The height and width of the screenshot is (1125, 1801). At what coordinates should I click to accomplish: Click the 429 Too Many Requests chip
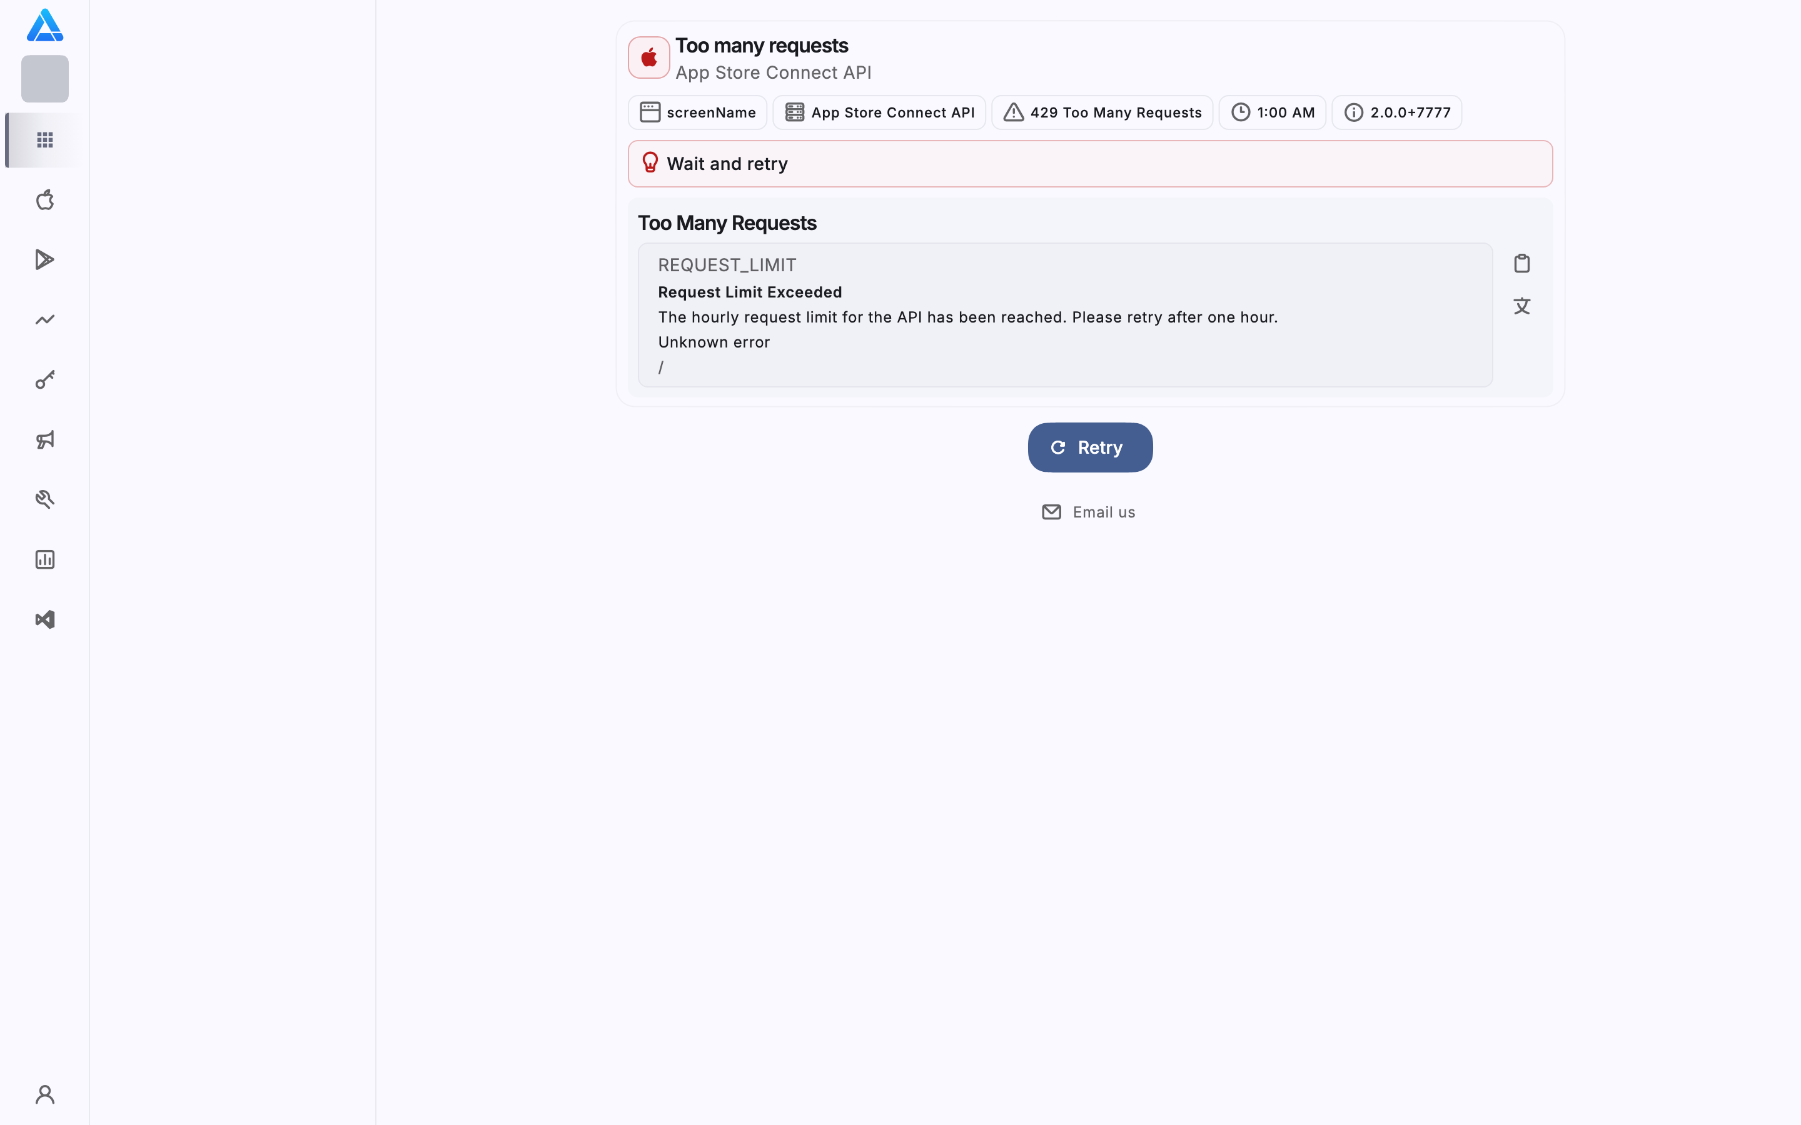1102,112
